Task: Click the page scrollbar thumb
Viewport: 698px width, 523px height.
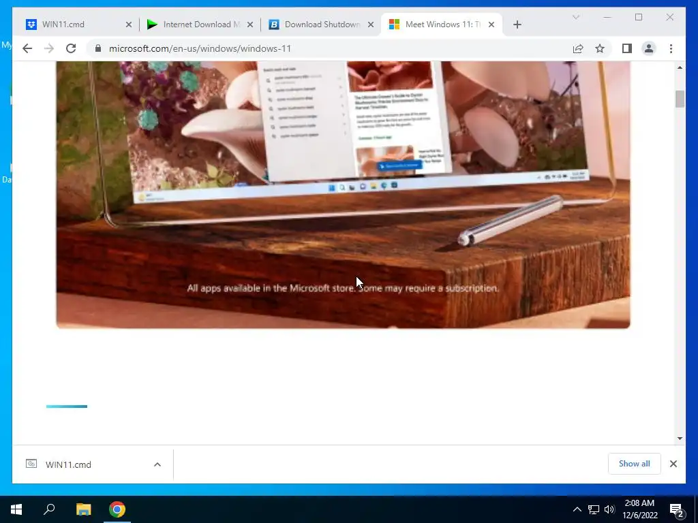Action: [680, 99]
